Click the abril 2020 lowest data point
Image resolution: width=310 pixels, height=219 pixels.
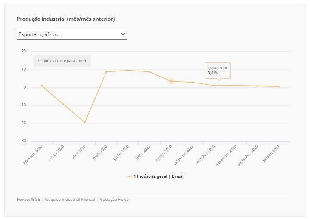pos(85,122)
